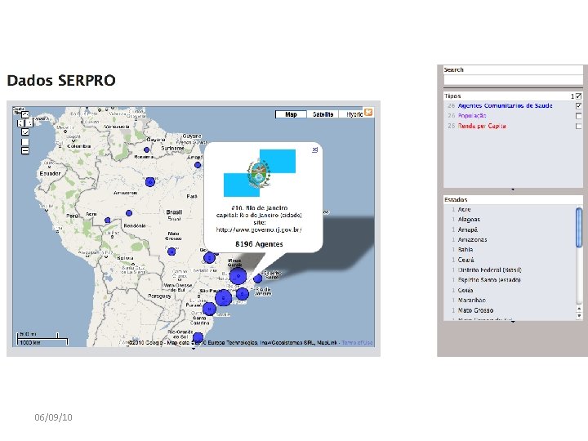The width and height of the screenshot is (588, 441).
Task: Uncheck Agentes Comunitarios de Saude checkbox
Action: [579, 105]
